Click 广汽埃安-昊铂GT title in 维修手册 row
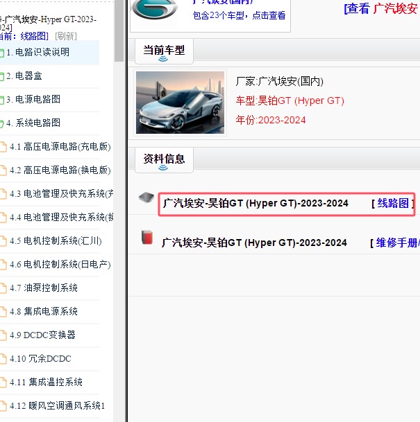The height and width of the screenshot is (422, 420). pos(254,243)
